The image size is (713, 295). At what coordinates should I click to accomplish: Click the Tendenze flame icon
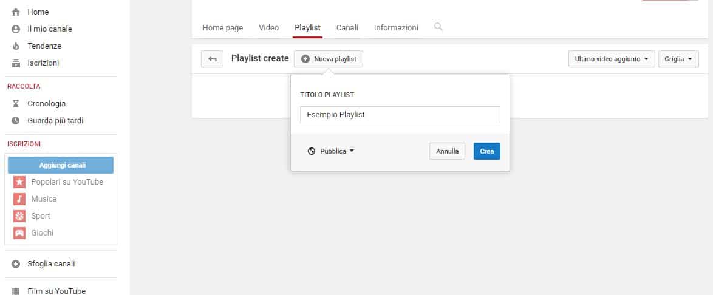[x=16, y=46]
